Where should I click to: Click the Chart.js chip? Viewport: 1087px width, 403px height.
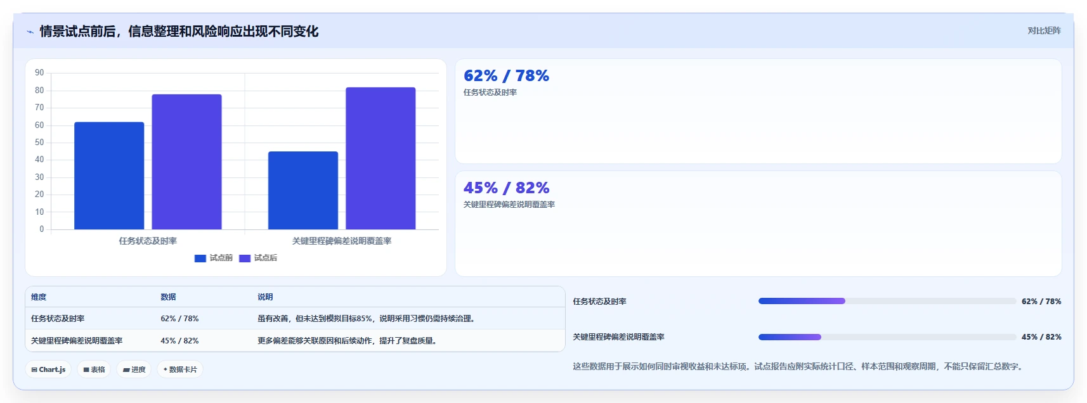pyautogui.click(x=48, y=369)
